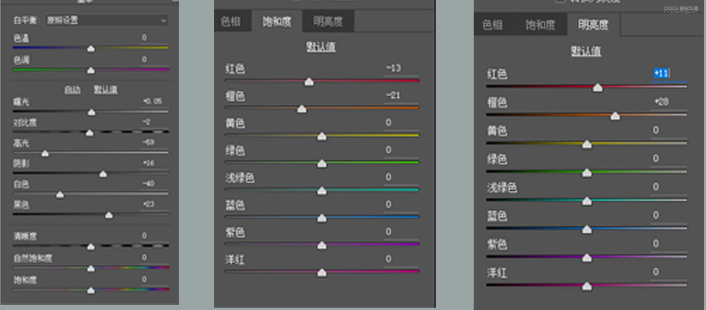Click the 白色 whites slider handle
The image size is (706, 310).
[x=60, y=195]
